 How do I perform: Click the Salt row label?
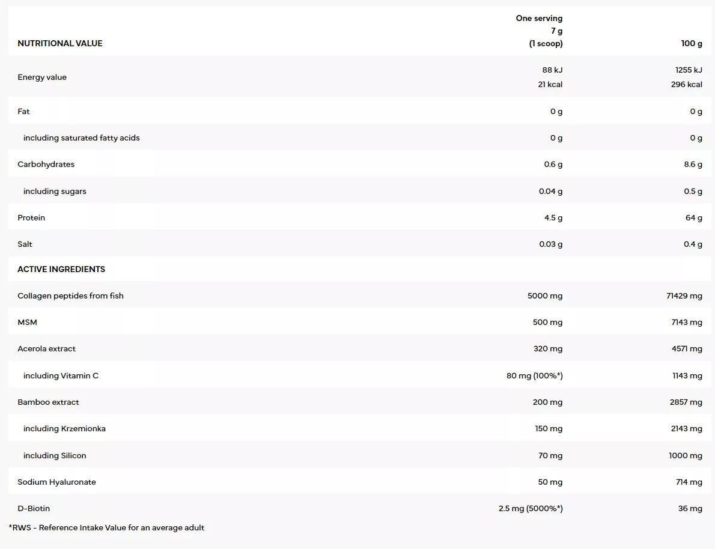[25, 244]
